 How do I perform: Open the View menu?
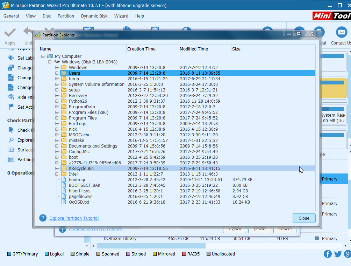click(x=31, y=16)
